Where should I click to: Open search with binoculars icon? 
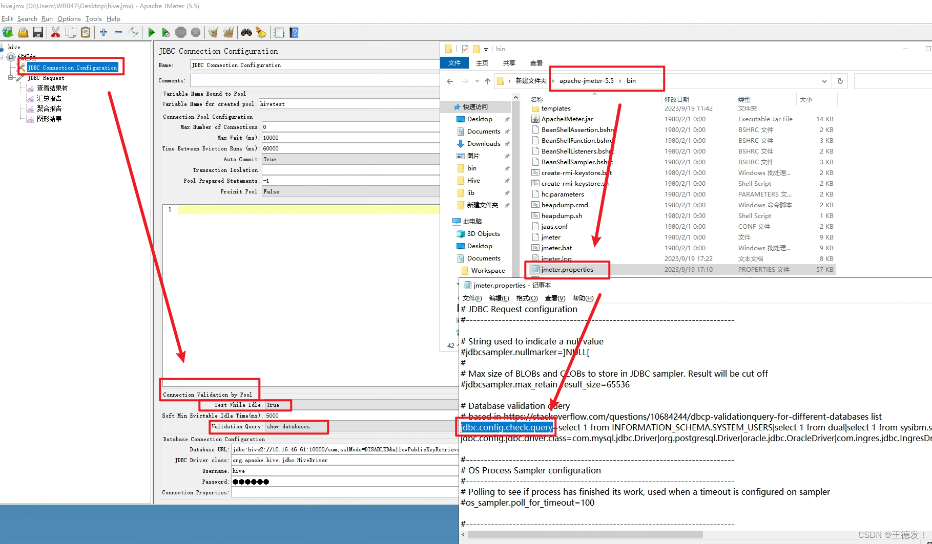[x=246, y=32]
